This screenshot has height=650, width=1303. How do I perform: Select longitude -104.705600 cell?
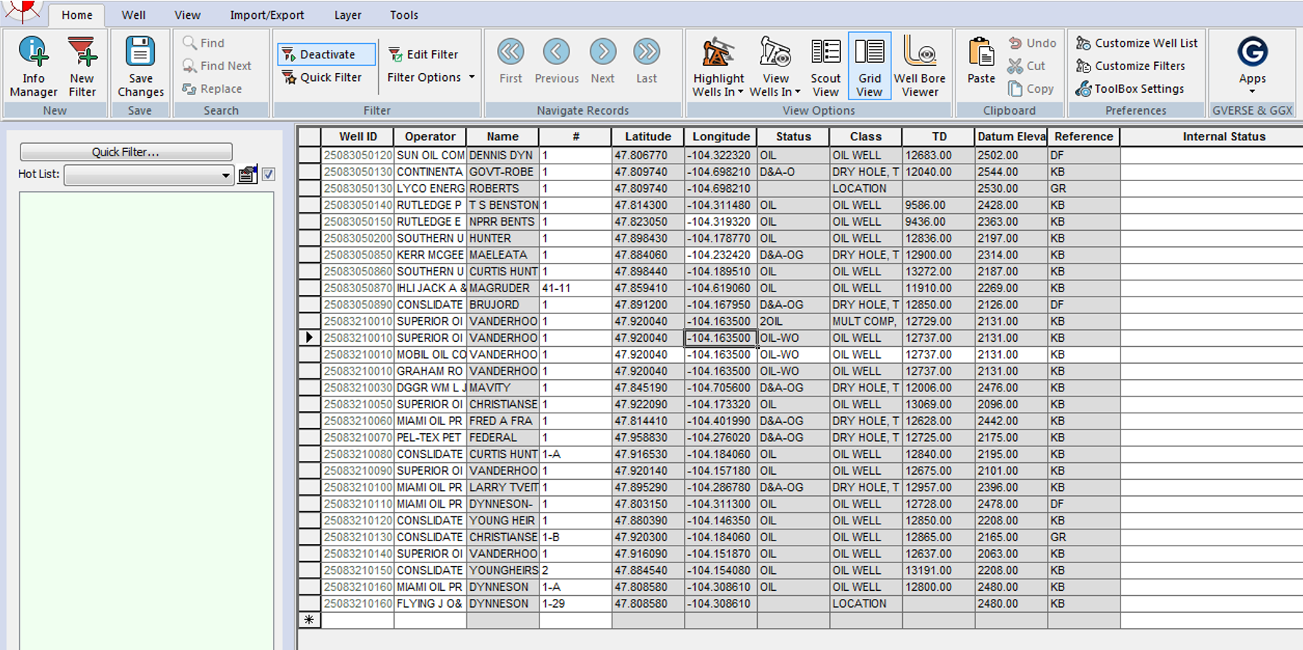(720, 388)
